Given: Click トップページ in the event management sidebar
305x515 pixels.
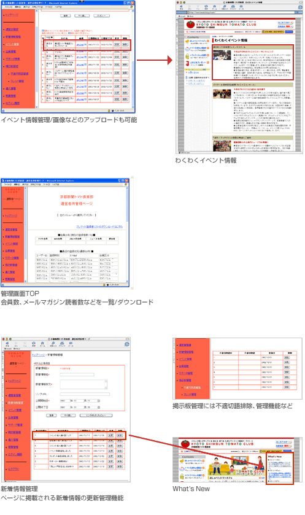Looking at the screenshot, I should [x=12, y=15].
